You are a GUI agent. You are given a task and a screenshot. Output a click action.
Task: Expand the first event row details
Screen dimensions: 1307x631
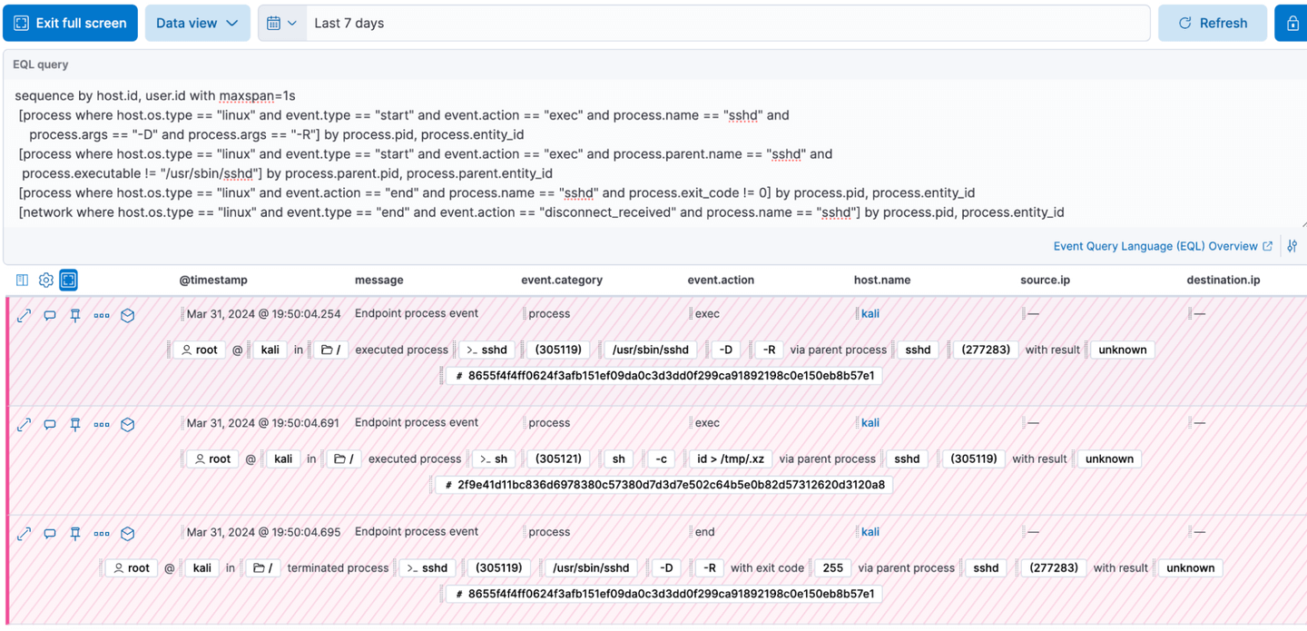(x=24, y=315)
